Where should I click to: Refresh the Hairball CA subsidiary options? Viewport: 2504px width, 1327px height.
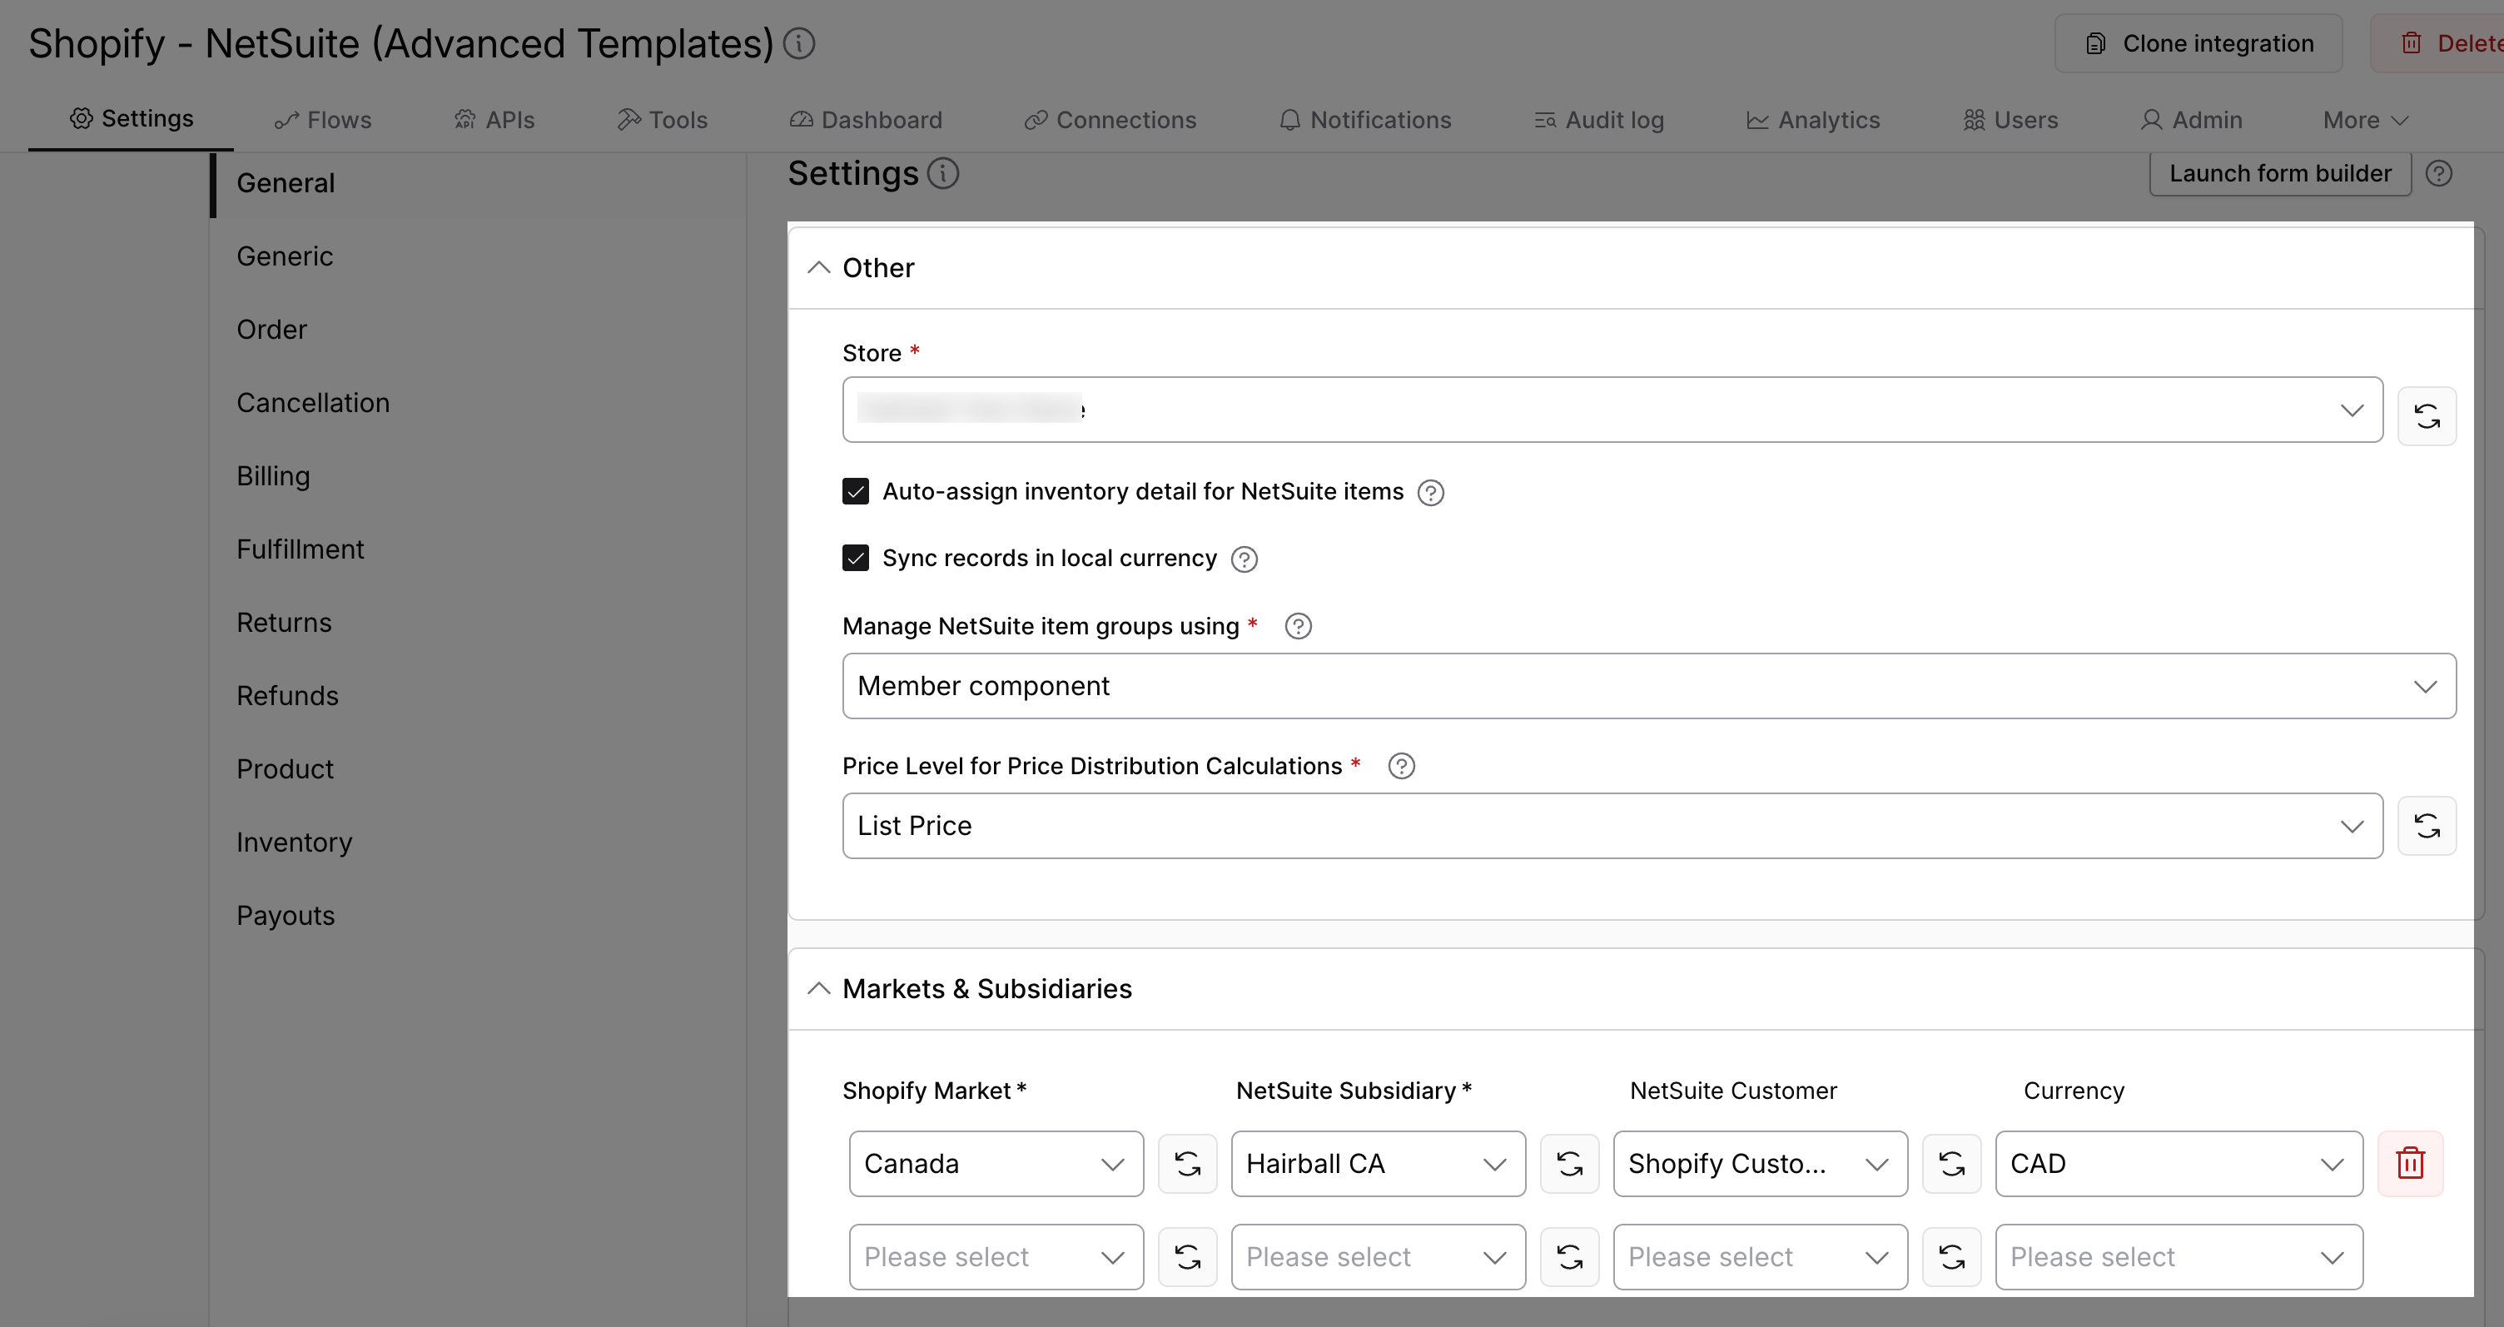point(1569,1164)
